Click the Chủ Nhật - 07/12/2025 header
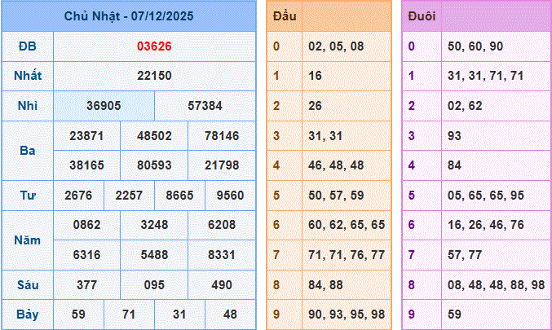 [129, 16]
